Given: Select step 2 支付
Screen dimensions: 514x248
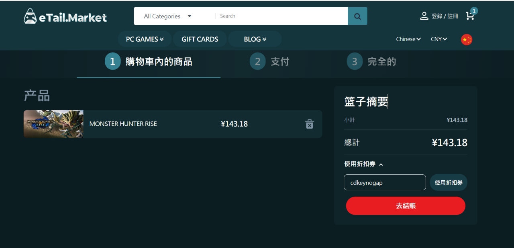Looking at the screenshot, I should (269, 62).
